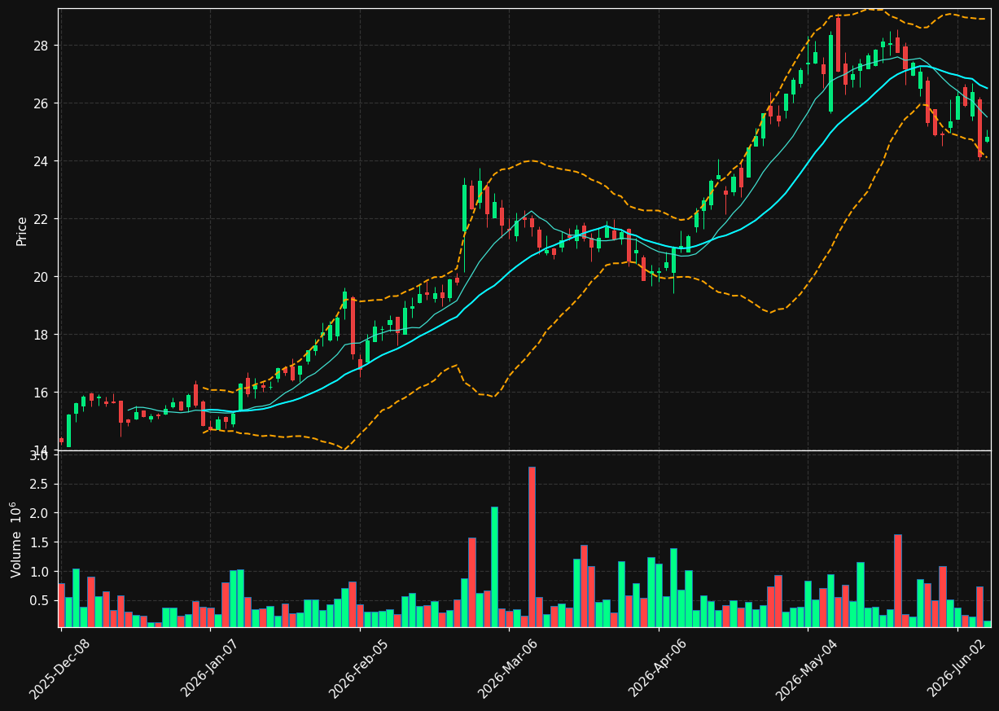Select the 18 price tick label
999x711 pixels.
click(x=42, y=335)
